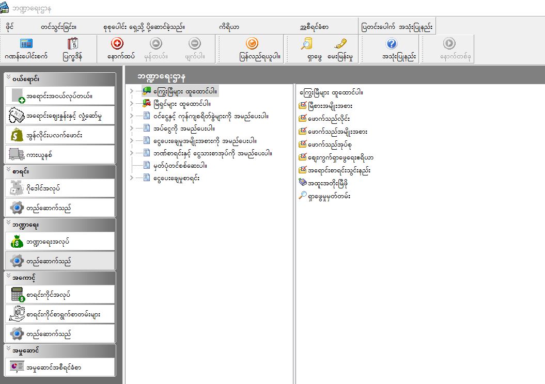This screenshot has width=545, height=384.
Task: Expand the ကြွေးမြီများ ထူထောင်ပါ tree node
Action: pyautogui.click(x=132, y=91)
